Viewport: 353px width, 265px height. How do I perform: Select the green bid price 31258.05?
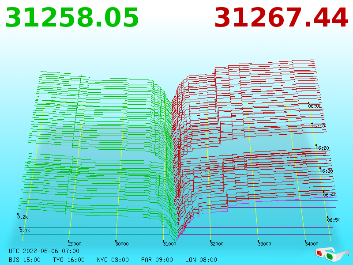(72, 18)
